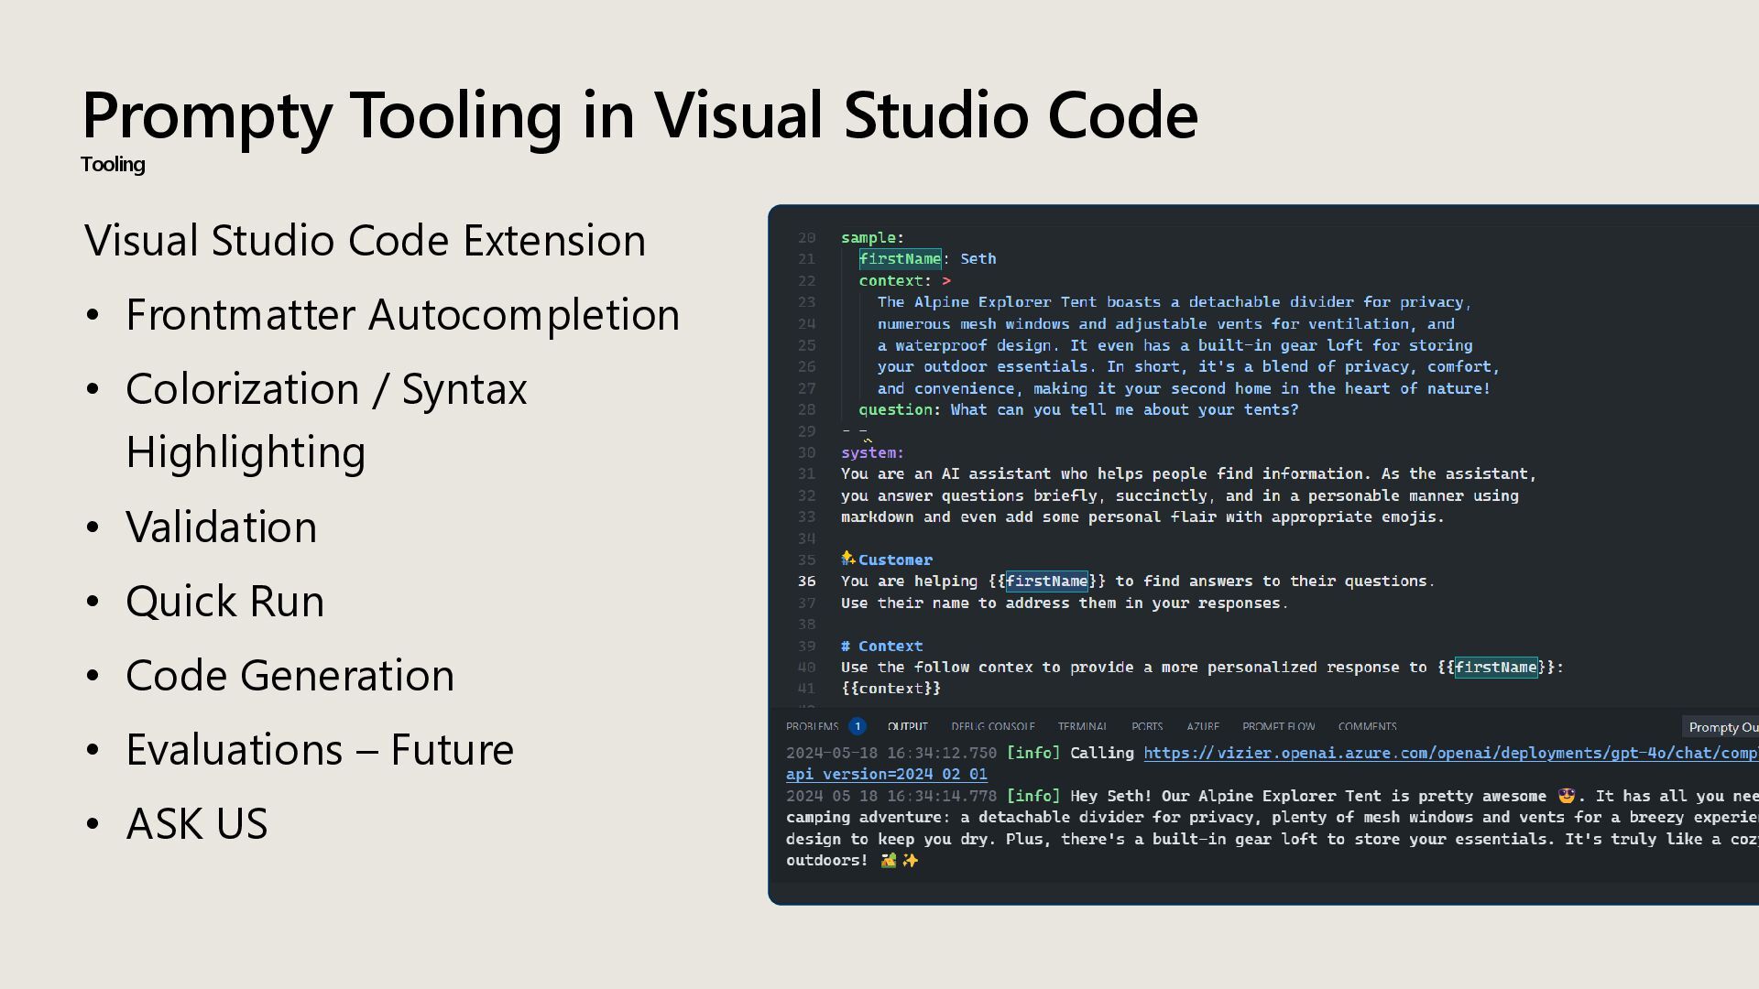Click the 'Code Generation' bullet text
This screenshot has height=989, width=1759.
290,675
